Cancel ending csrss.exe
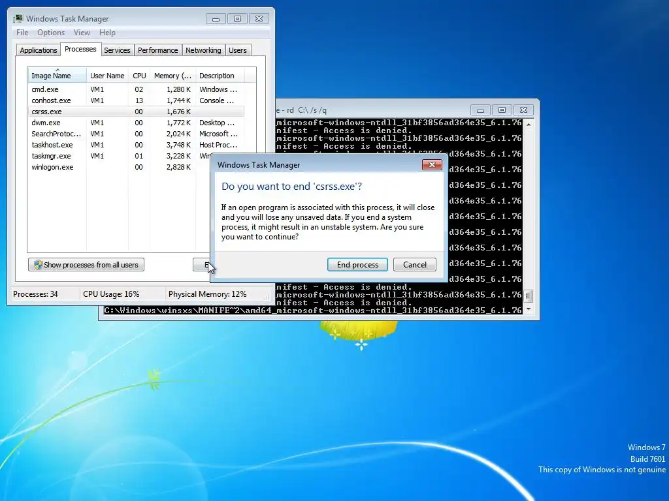669x501 pixels. (x=414, y=265)
